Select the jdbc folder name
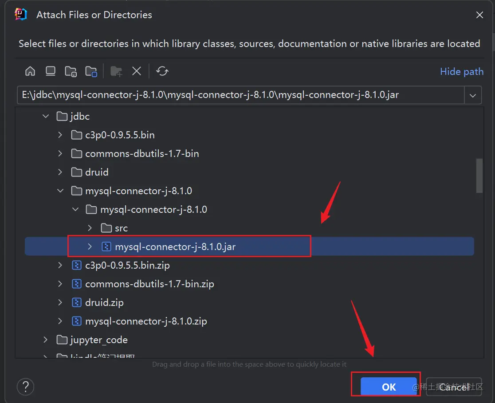The height and width of the screenshot is (403, 495). (80, 117)
